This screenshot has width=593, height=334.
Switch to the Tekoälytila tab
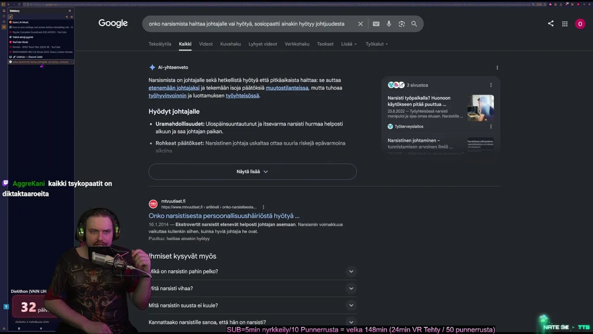[160, 44]
